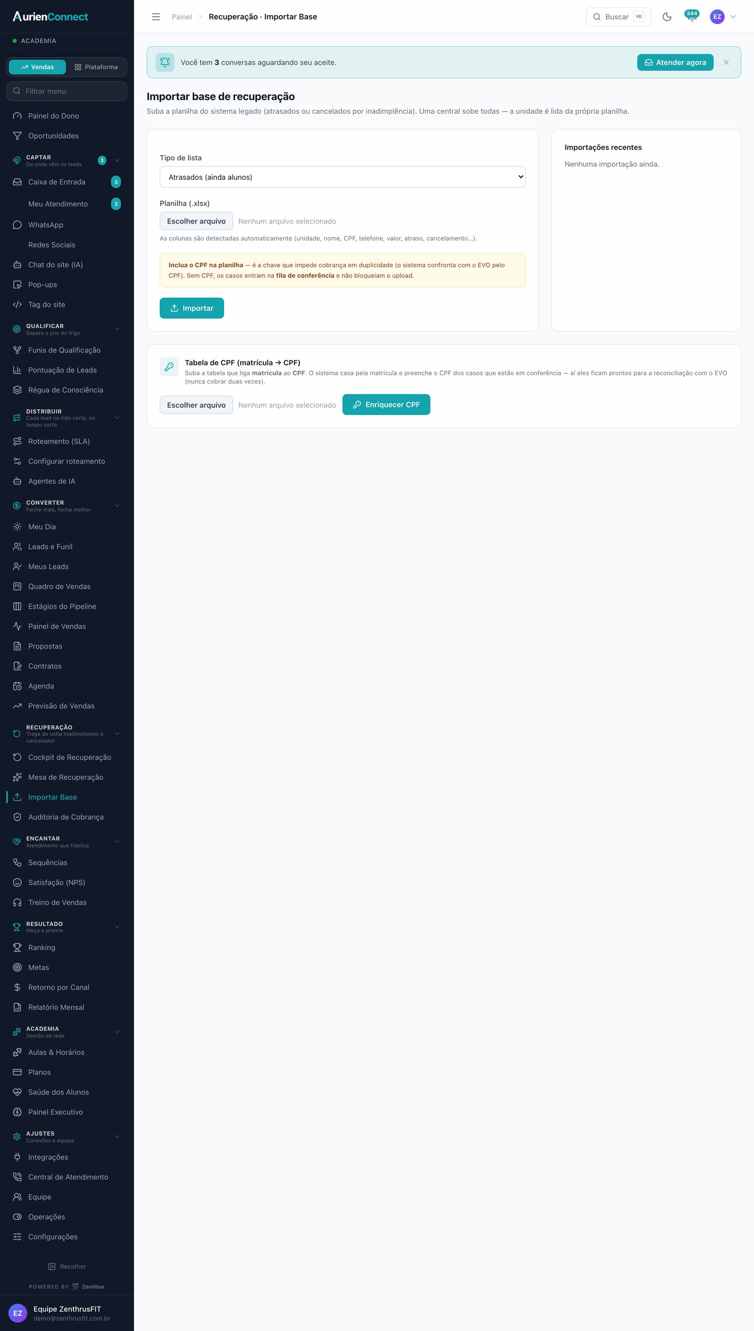This screenshot has width=754, height=1331.
Task: Collapse the CAPTAR section chevron
Action: (117, 160)
